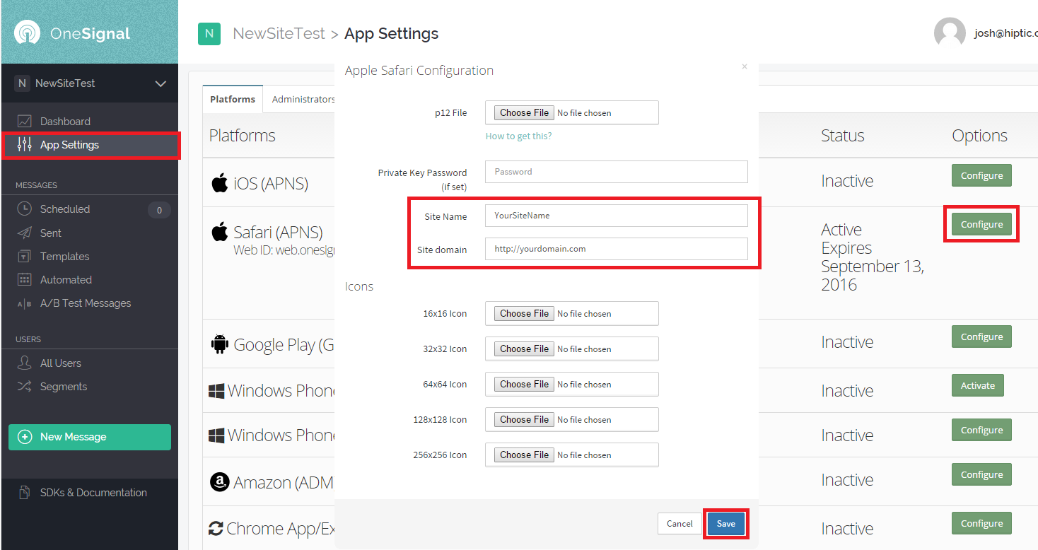The height and width of the screenshot is (550, 1038).
Task: Save the Safari configuration
Action: click(x=725, y=524)
